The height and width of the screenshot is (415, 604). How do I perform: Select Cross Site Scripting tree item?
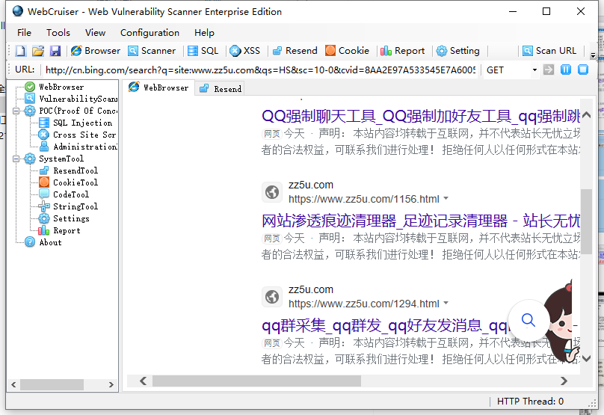coord(84,135)
